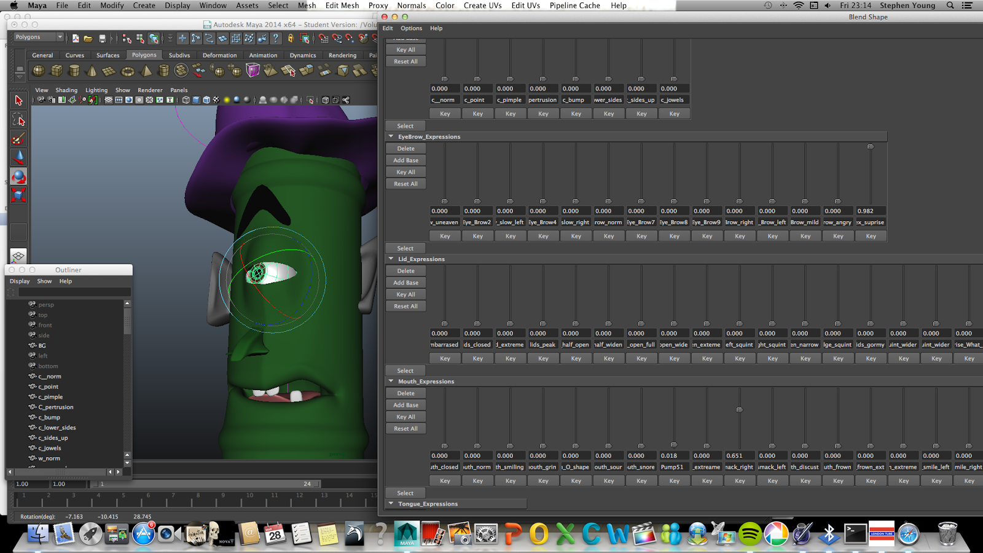Toggle wireframe-on-shaded in the viewport bar
The image size is (983, 553).
pos(206,100)
